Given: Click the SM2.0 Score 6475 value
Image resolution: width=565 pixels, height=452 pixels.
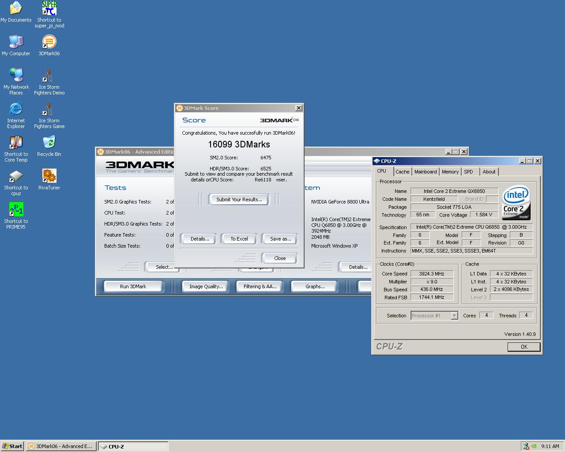Looking at the screenshot, I should 266,158.
